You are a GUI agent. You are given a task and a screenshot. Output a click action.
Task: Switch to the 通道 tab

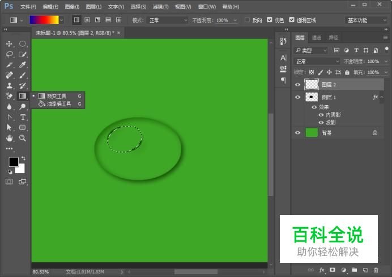point(317,37)
